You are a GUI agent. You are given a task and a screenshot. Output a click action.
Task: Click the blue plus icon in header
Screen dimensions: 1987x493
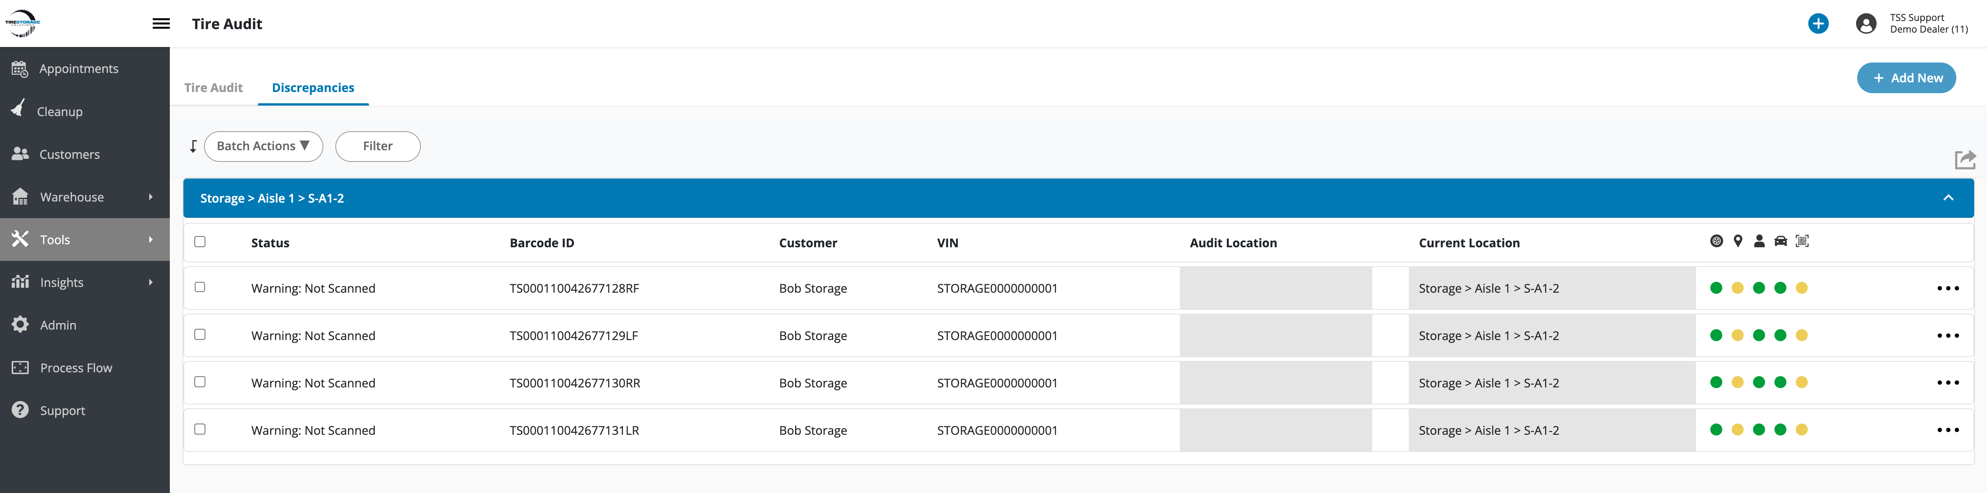pos(1818,24)
